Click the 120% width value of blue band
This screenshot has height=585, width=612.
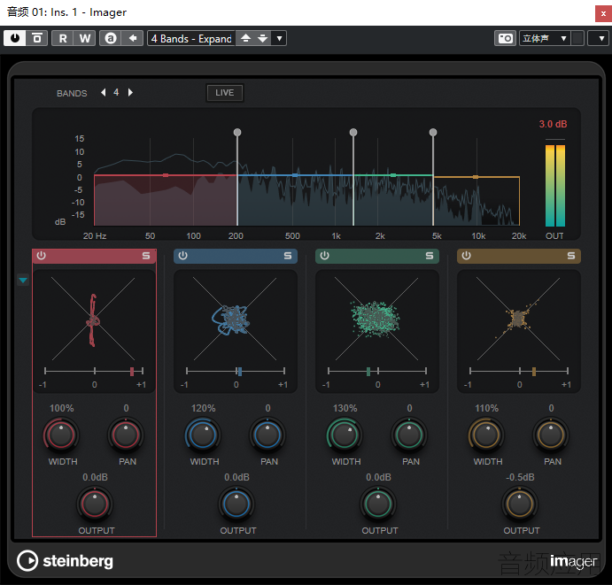tap(204, 408)
